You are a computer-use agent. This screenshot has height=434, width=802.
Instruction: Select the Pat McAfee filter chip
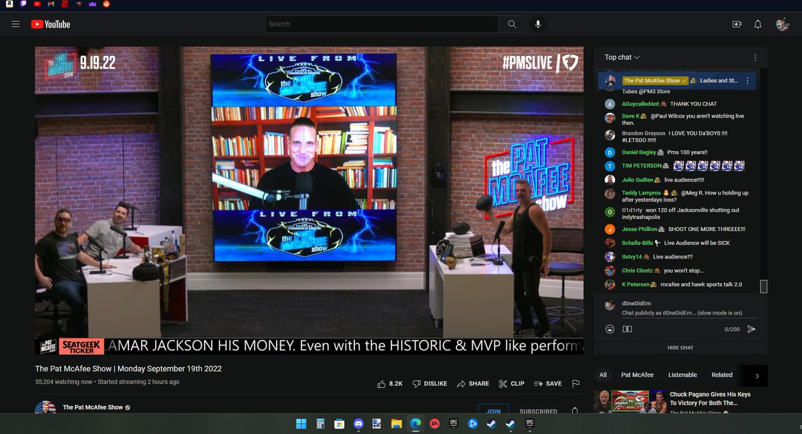point(638,375)
